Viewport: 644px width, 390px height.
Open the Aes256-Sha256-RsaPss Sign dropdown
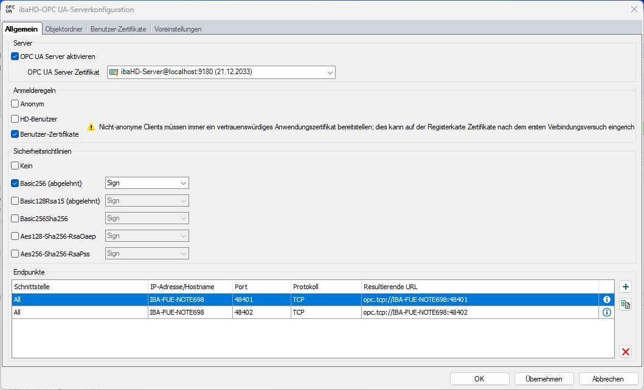coord(183,253)
